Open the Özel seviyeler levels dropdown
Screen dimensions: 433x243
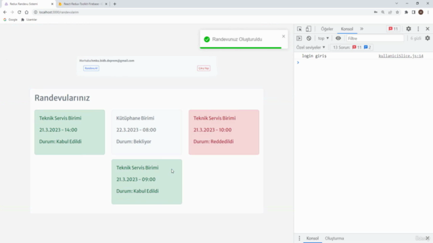311,47
